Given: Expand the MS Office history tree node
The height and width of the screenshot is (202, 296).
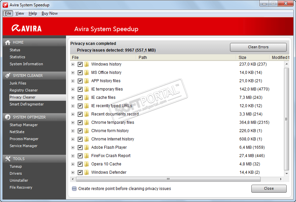Looking at the screenshot, I should coord(73,73).
